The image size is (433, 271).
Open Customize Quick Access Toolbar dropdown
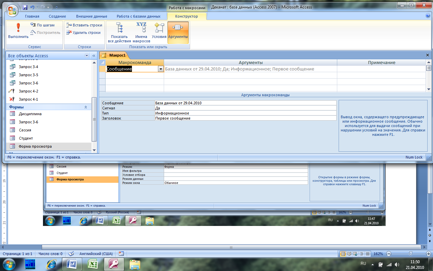click(56, 7)
